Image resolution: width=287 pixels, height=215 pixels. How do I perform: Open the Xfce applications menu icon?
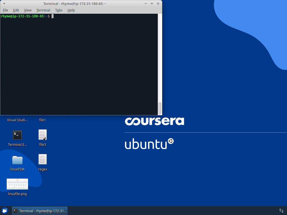coord(5,211)
